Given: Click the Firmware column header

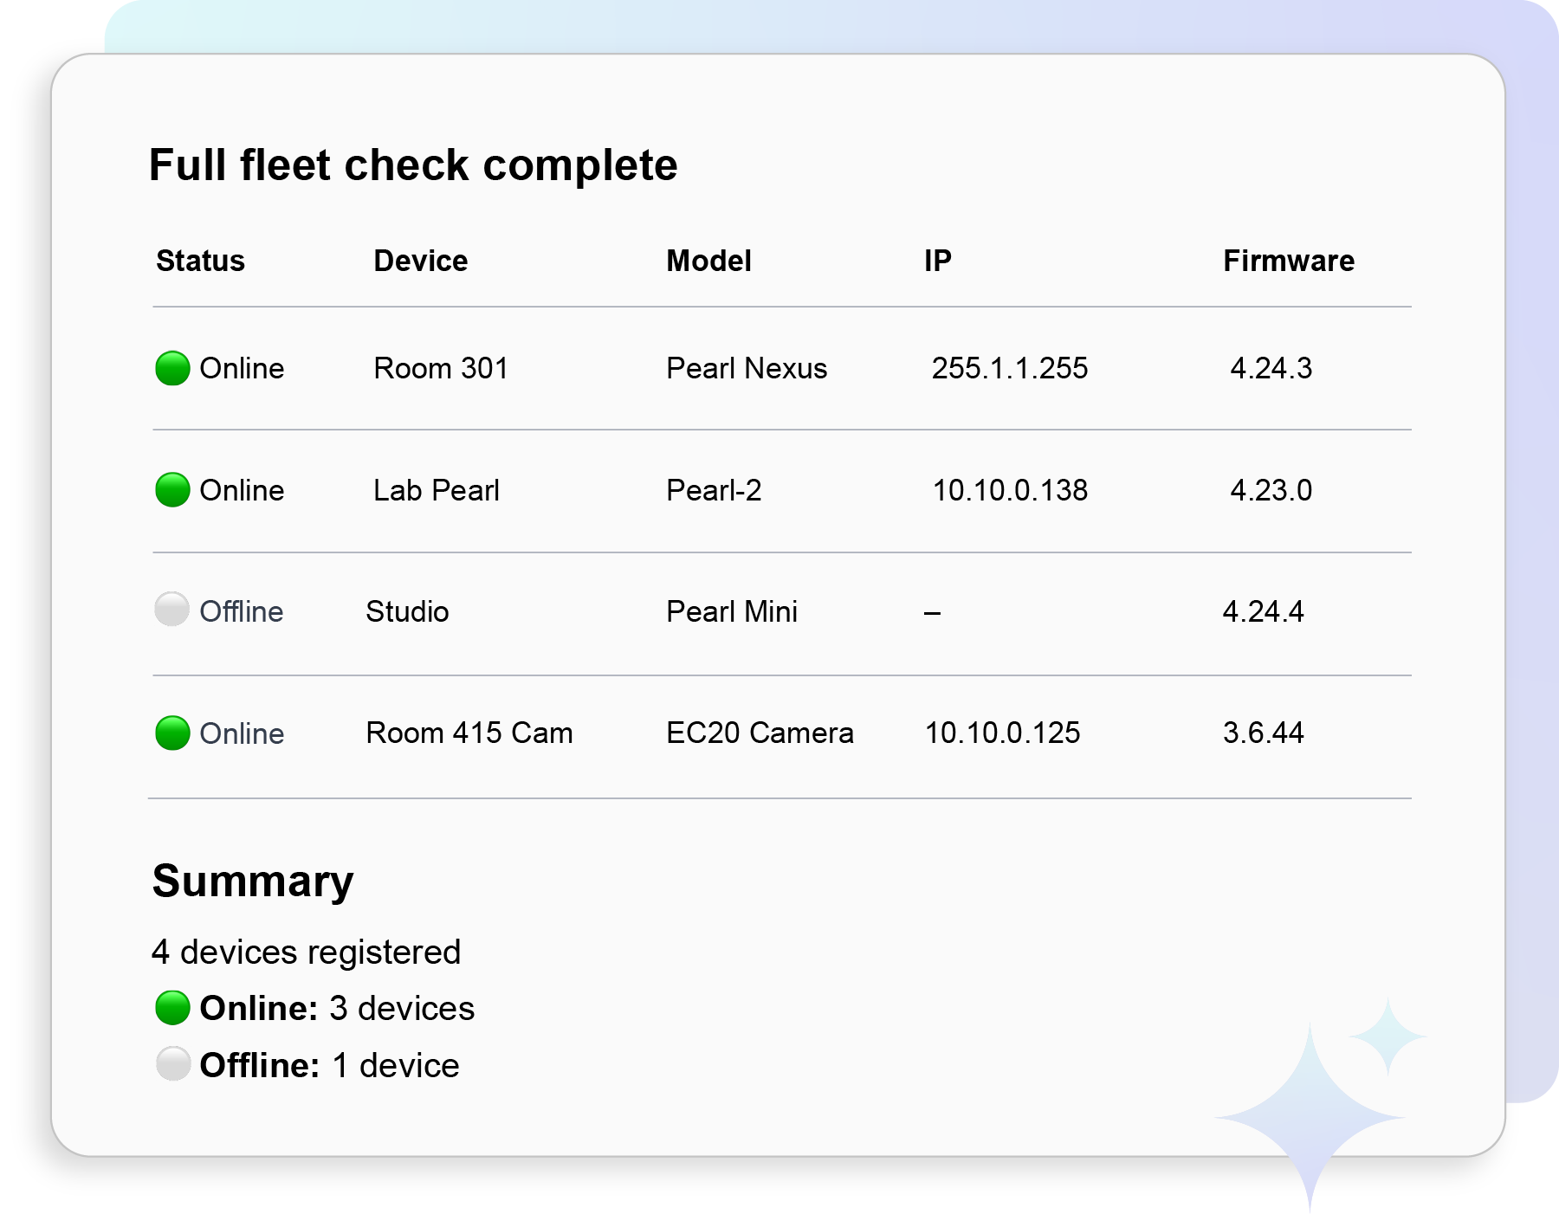Looking at the screenshot, I should [x=1289, y=261].
